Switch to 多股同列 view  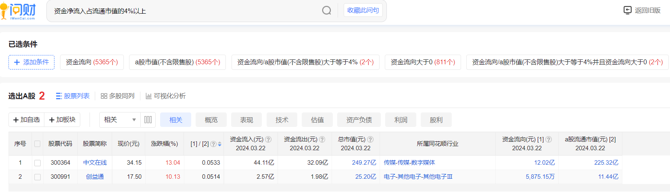[x=117, y=96]
